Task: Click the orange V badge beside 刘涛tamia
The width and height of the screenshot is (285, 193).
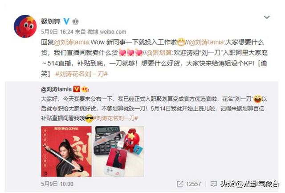Action: (x=77, y=89)
